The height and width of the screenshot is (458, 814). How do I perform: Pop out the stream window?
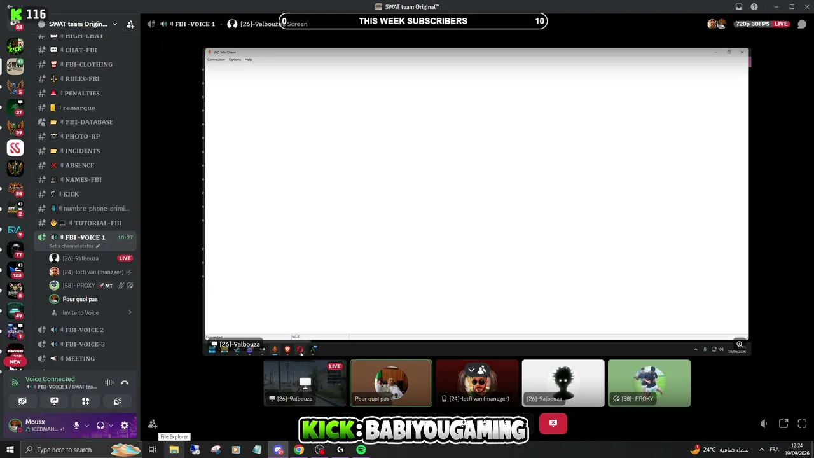(783, 424)
